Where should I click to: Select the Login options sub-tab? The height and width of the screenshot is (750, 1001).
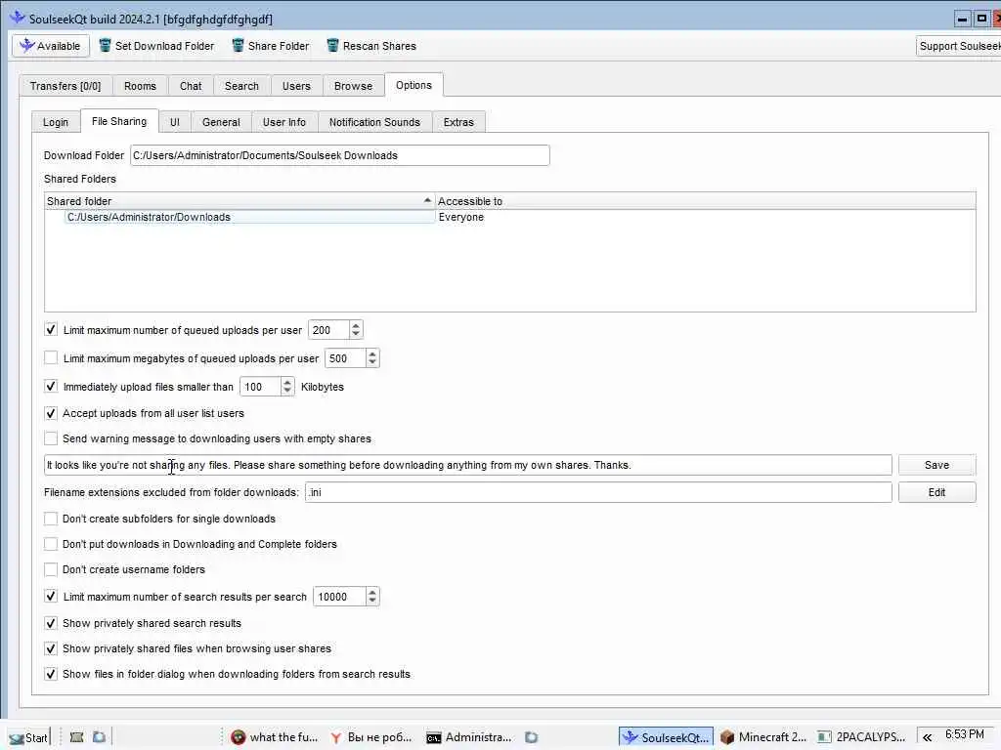click(56, 122)
